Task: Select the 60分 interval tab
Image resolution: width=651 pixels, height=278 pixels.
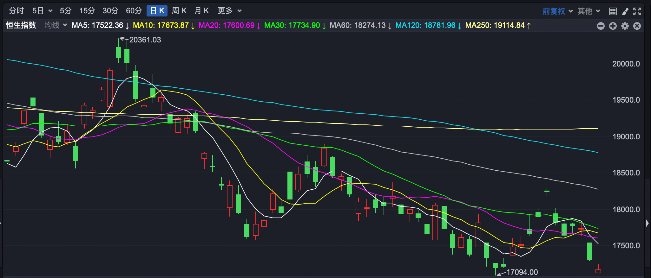Action: pyautogui.click(x=134, y=11)
